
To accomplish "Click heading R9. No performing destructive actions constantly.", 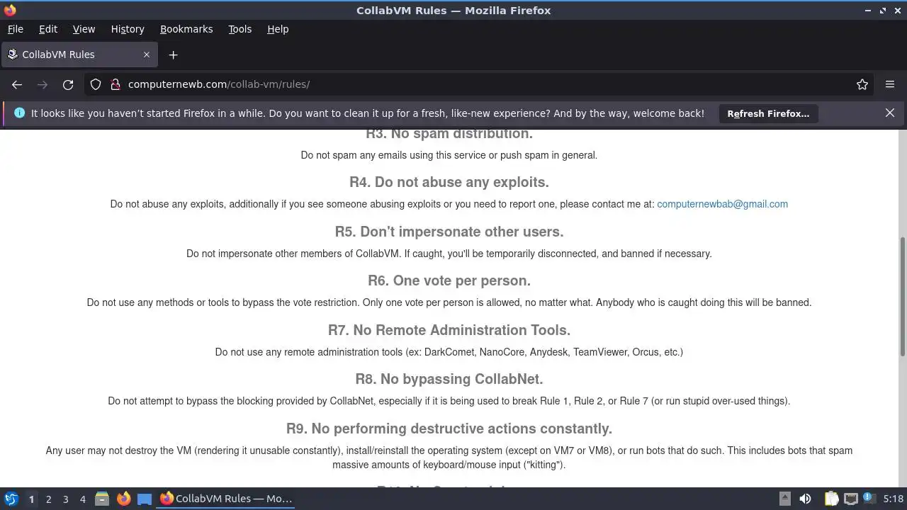I will click(449, 429).
